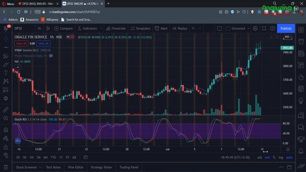Toggle stay in drawing mode

click(x=6, y=138)
